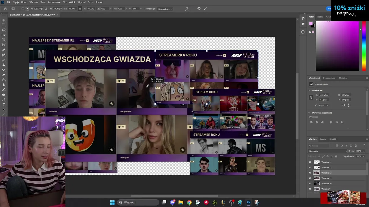Align bottom edges in Properties panel

click(342, 122)
